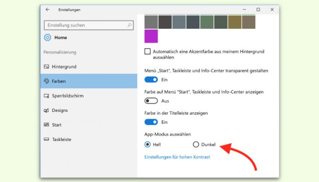This screenshot has width=319, height=182.
Task: Pick the magenta purple color swatch
Action: click(x=151, y=36)
